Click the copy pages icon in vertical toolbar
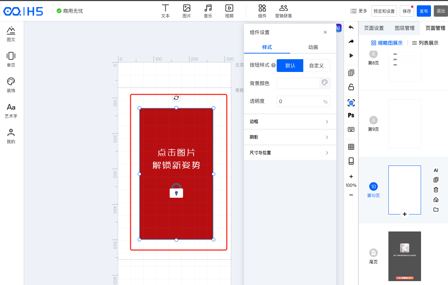Image resolution: width=448 pixels, height=285 pixels. tap(351, 73)
